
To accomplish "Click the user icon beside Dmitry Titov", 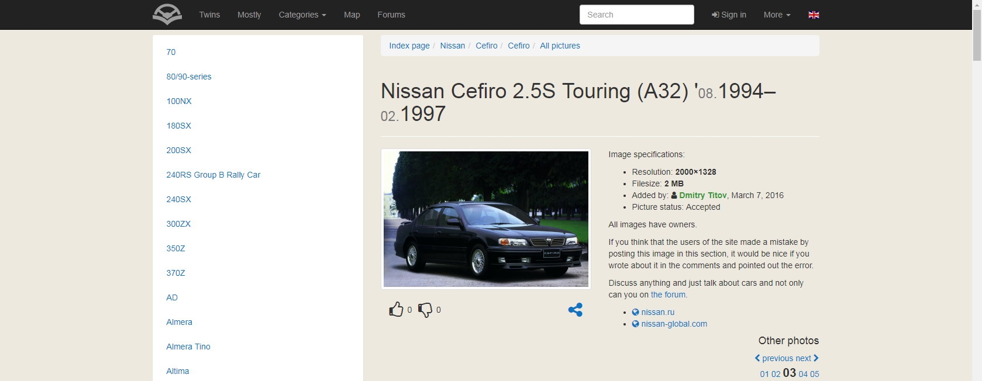I will click(674, 195).
